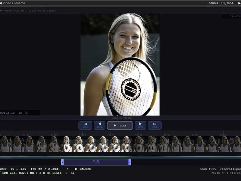Click the PAUSED status indicator
The width and height of the screenshot is (241, 181).
[x=83, y=169]
